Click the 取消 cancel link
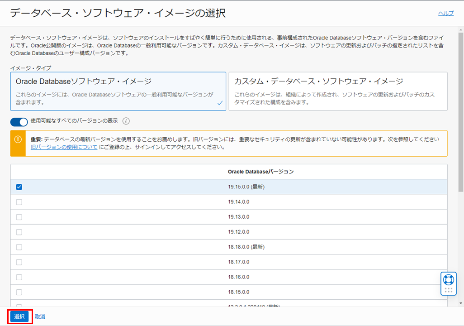Image resolution: width=464 pixels, height=326 pixels. click(x=40, y=316)
